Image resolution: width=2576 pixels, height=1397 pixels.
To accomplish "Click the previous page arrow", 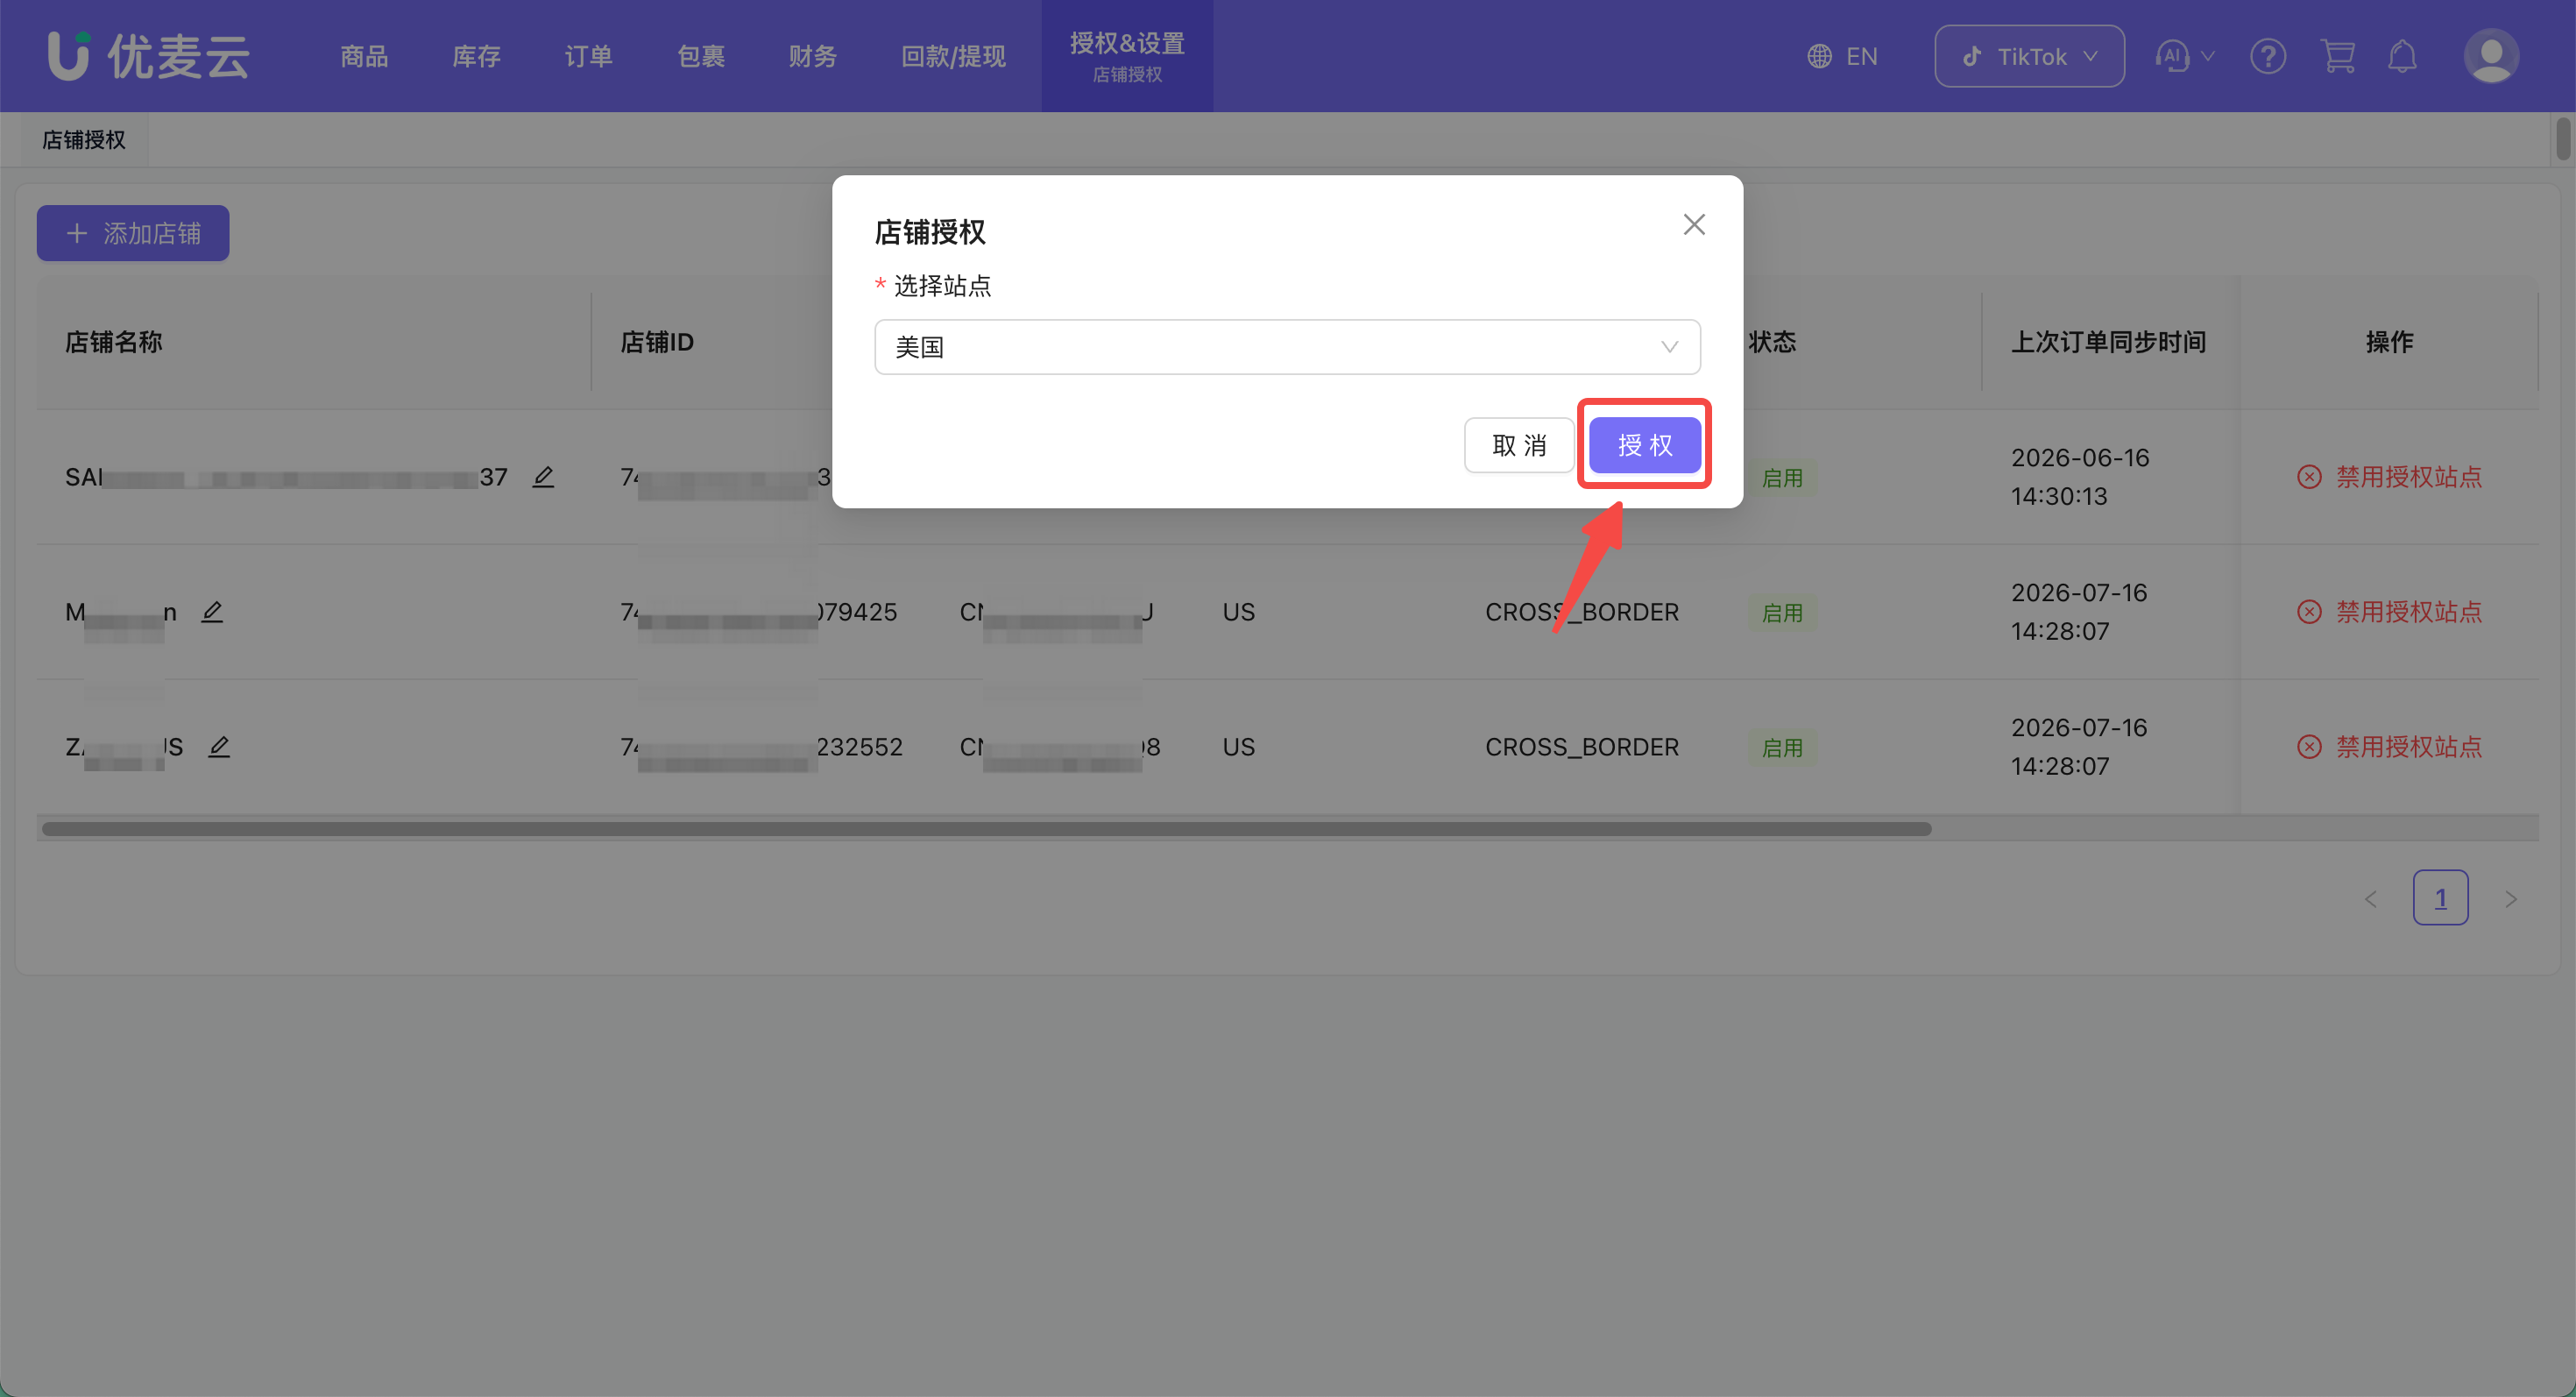I will pyautogui.click(x=2370, y=898).
